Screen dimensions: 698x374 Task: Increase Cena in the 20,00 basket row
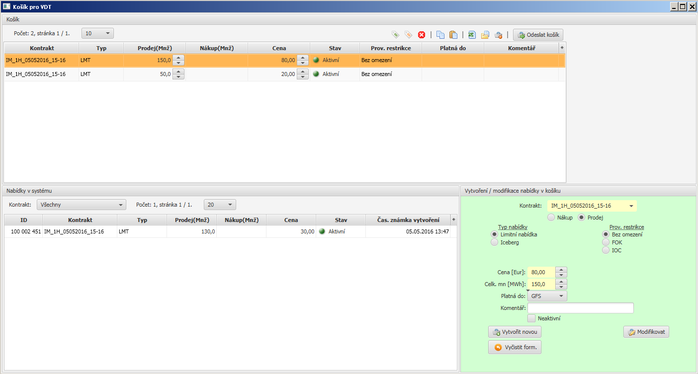303,72
